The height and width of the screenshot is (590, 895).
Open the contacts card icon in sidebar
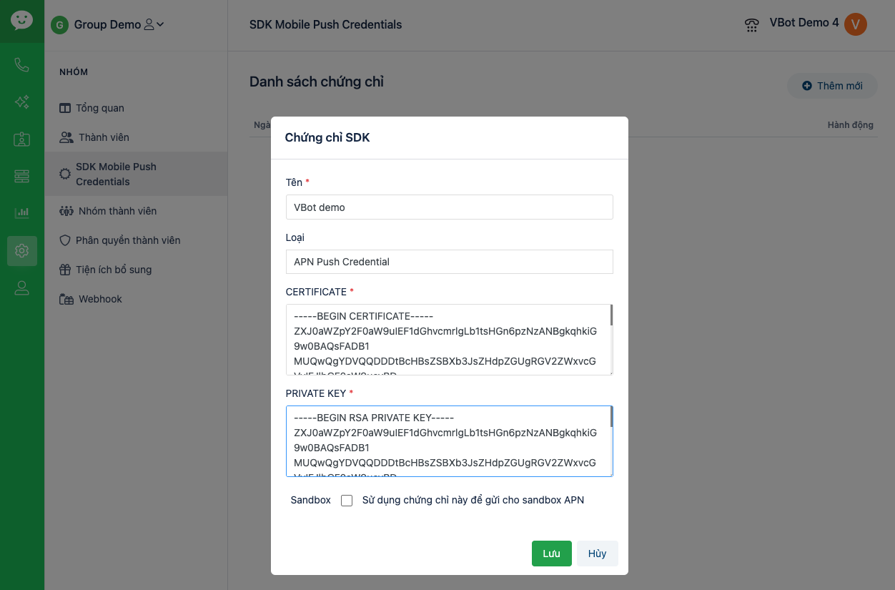pyautogui.click(x=21, y=139)
